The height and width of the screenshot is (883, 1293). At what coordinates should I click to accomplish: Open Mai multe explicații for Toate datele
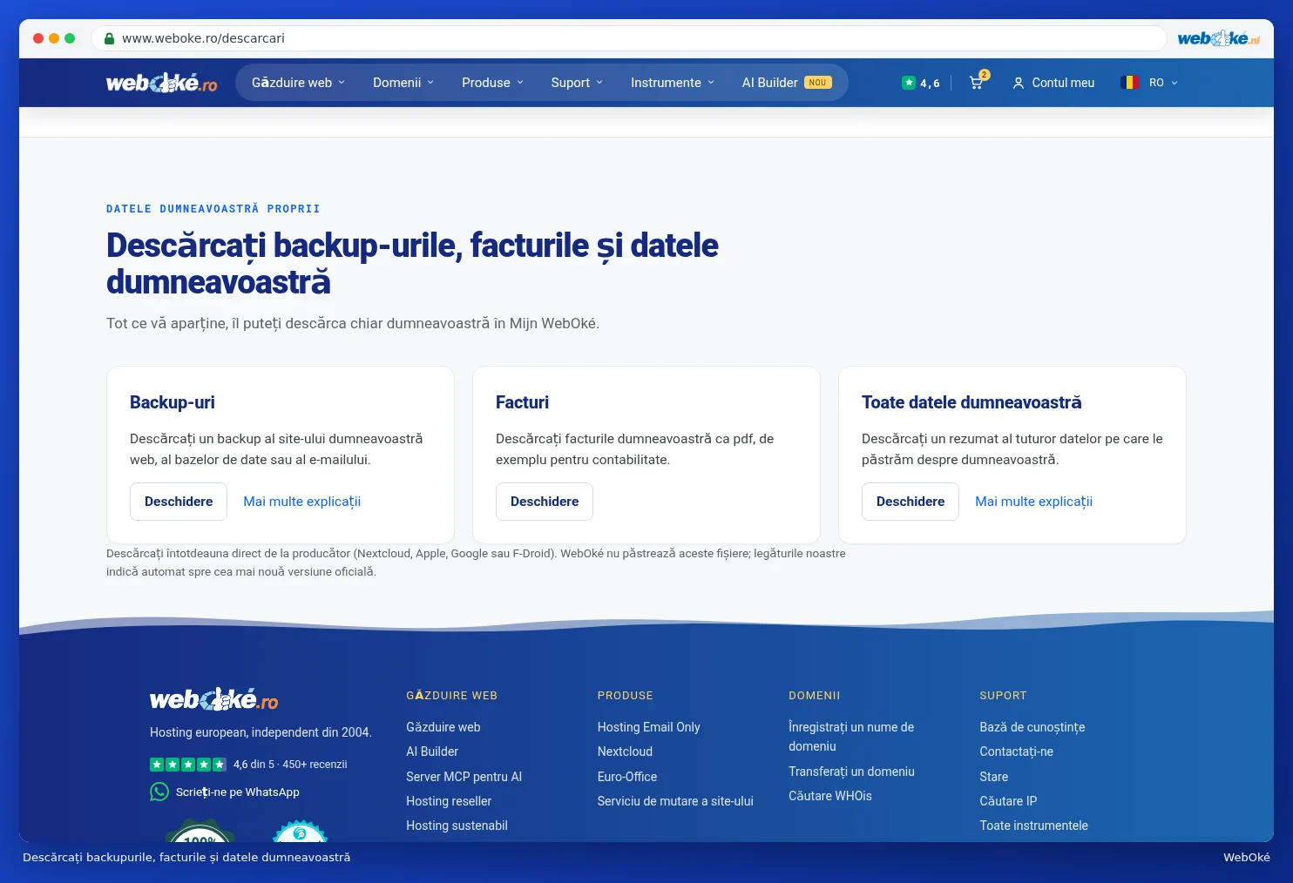[1033, 502]
